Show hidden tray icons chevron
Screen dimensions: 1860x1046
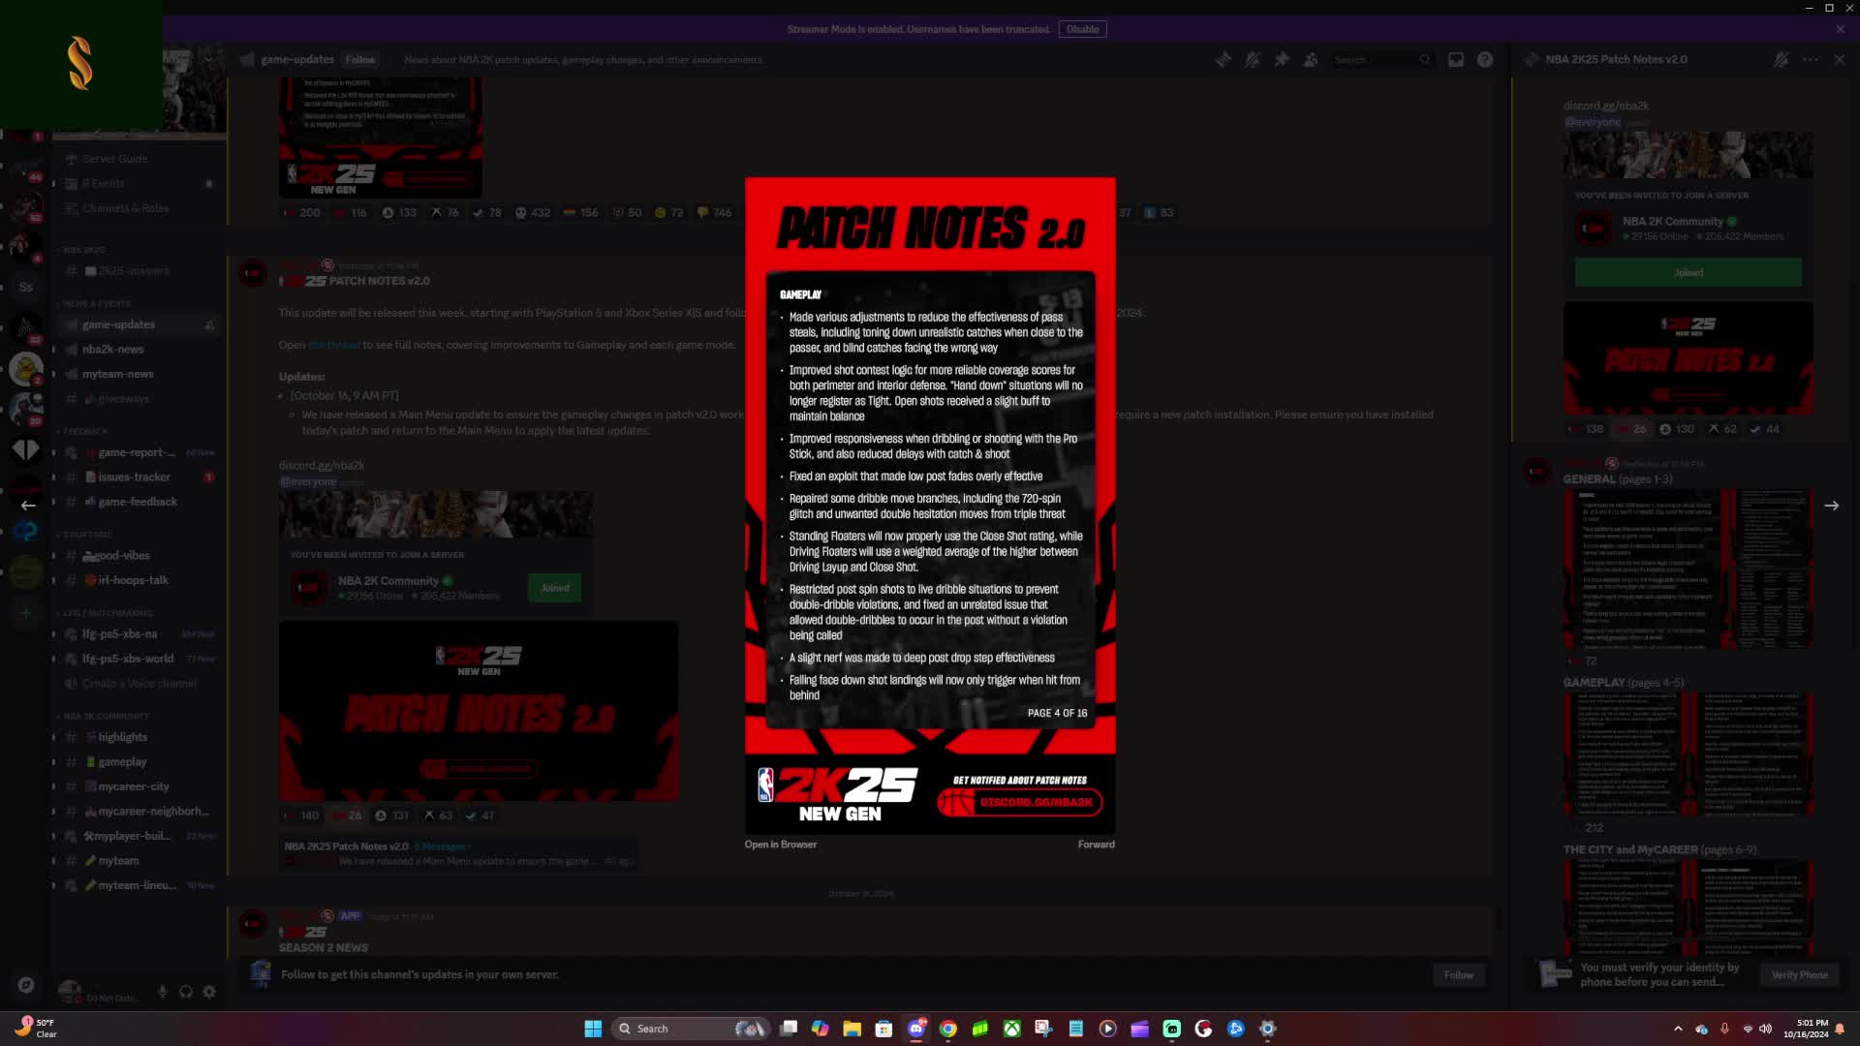[x=1678, y=1029]
